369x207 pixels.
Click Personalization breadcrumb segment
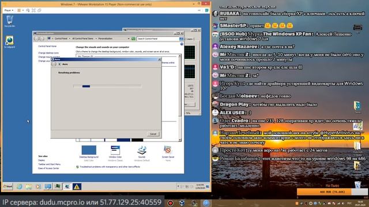(105, 39)
